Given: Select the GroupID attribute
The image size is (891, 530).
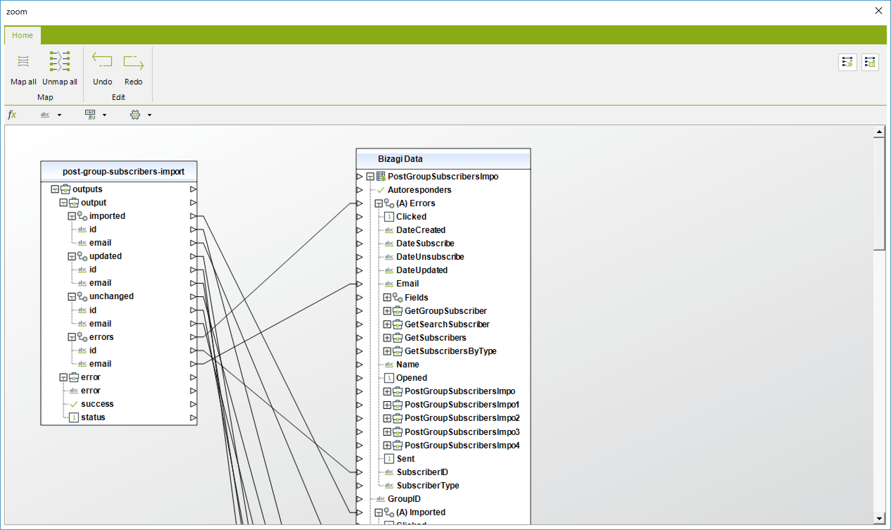Looking at the screenshot, I should (x=404, y=499).
